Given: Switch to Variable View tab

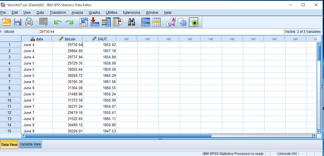Looking at the screenshot, I should coord(30,144).
